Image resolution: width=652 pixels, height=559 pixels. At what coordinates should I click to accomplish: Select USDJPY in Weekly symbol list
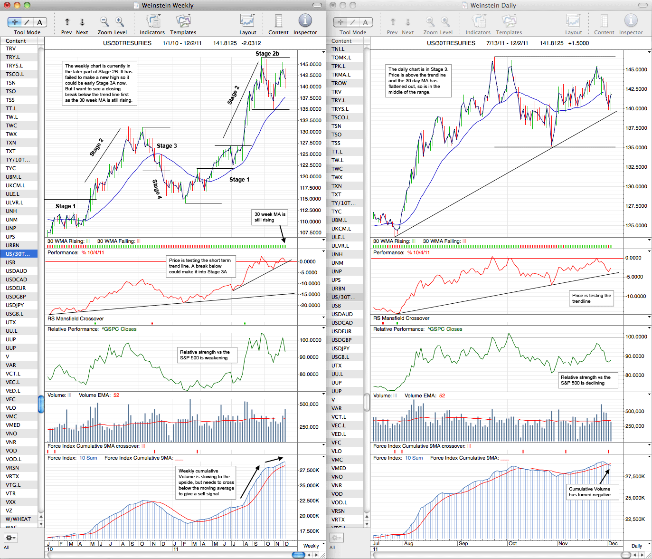19,305
